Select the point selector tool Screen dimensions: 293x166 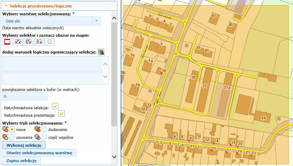pyautogui.click(x=39, y=42)
